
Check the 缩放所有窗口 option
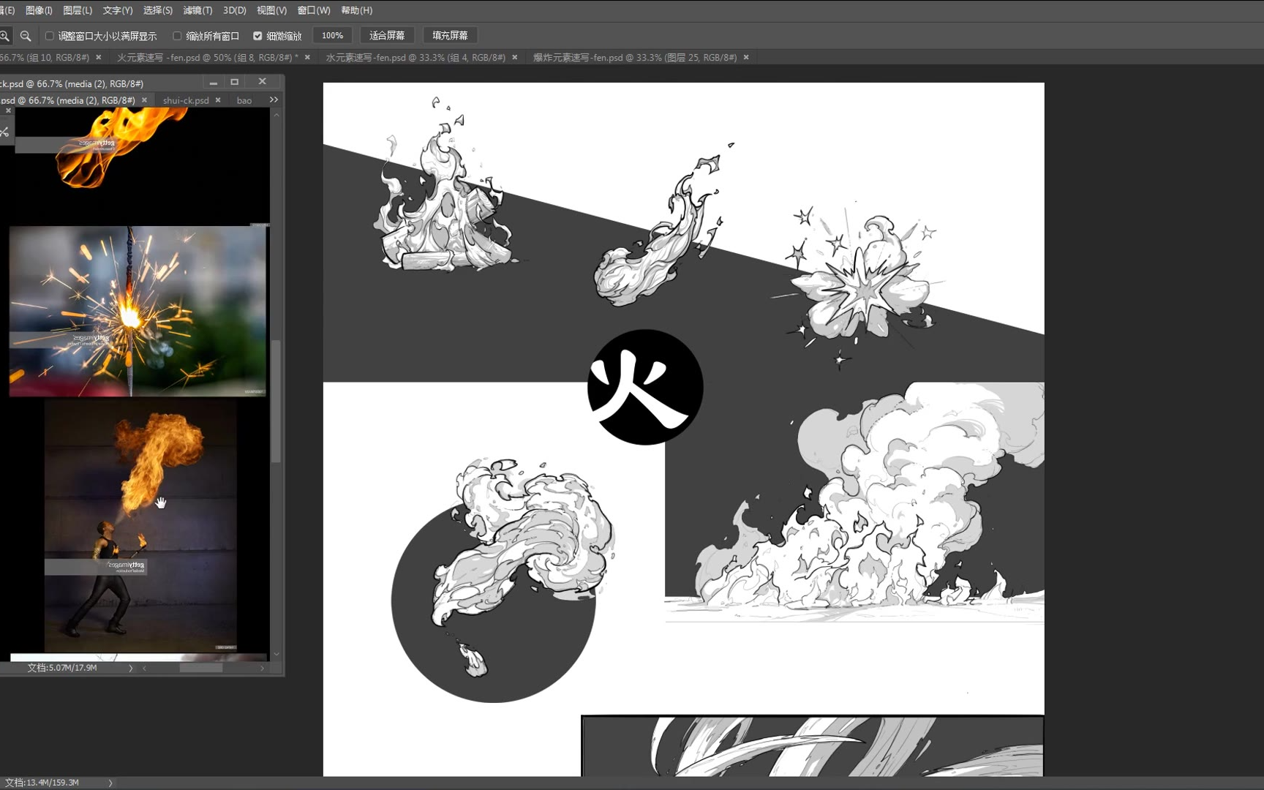[177, 36]
